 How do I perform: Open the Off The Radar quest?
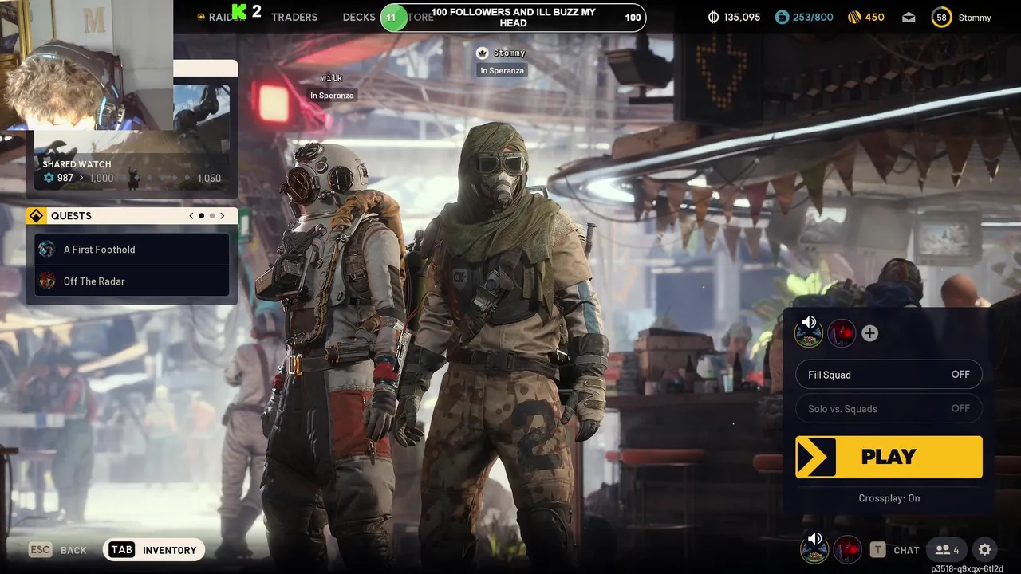132,281
